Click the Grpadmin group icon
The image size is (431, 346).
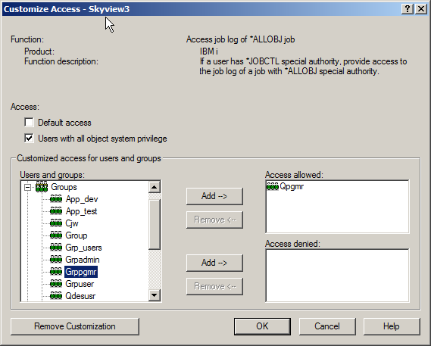(x=56, y=260)
